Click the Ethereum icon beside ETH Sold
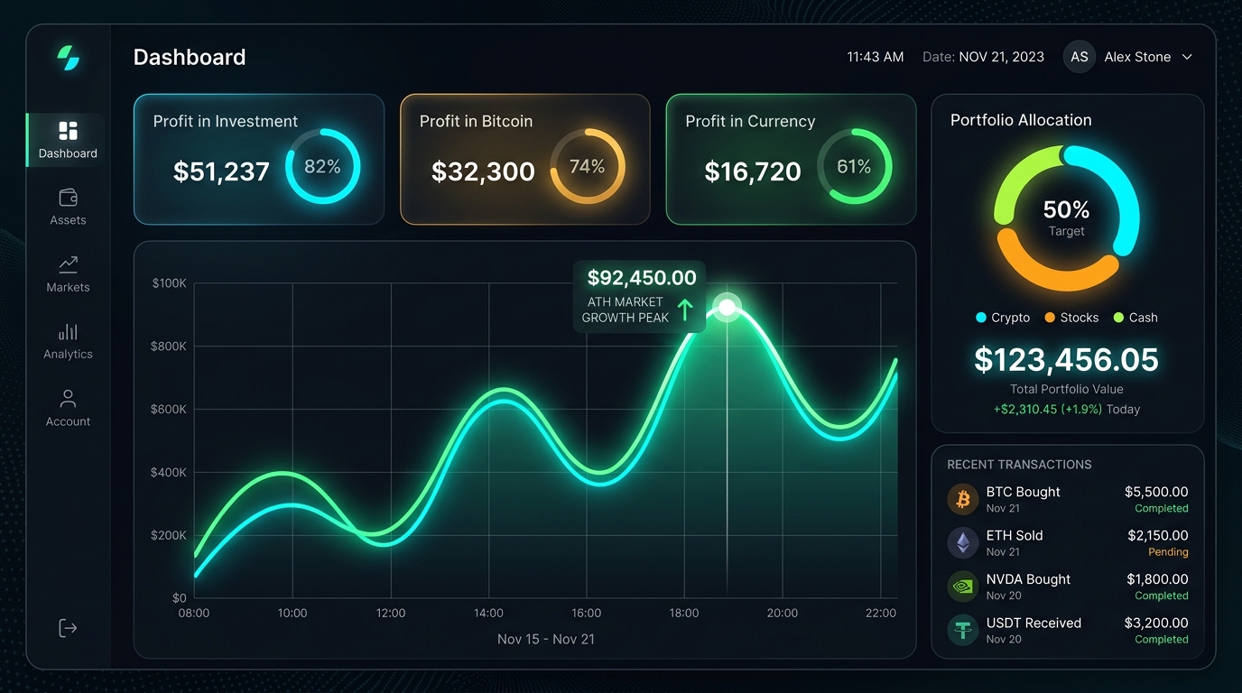Viewport: 1242px width, 693px height. pos(963,542)
